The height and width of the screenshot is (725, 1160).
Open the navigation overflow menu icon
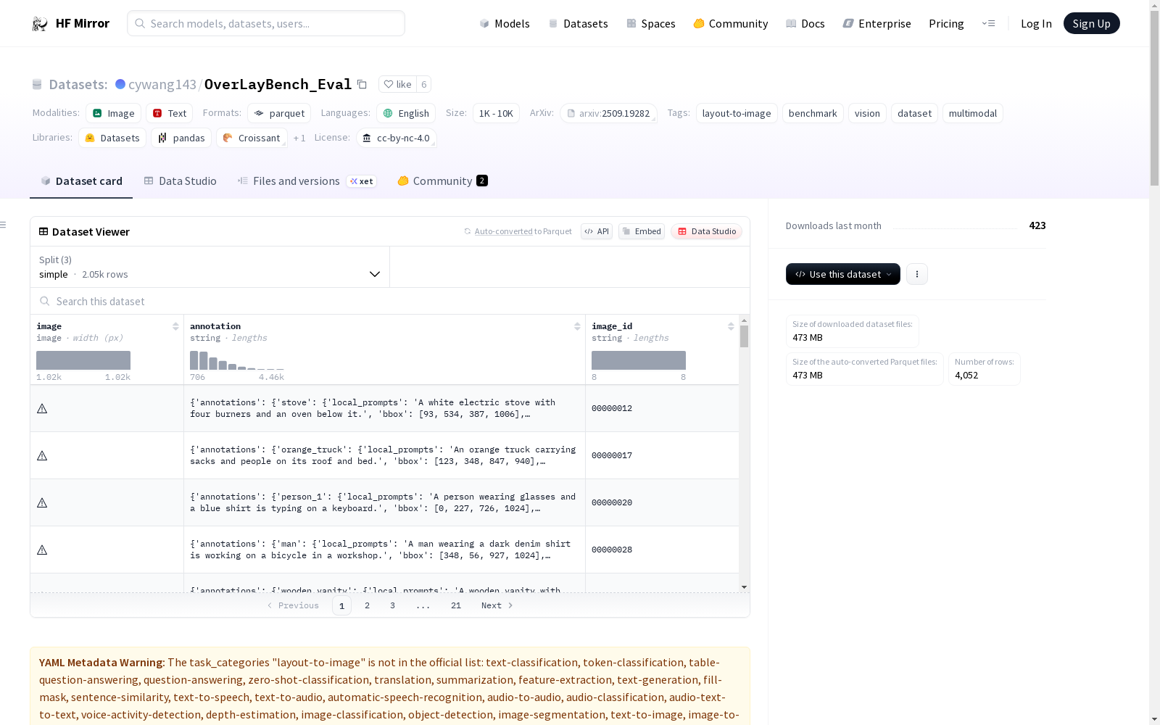[988, 24]
